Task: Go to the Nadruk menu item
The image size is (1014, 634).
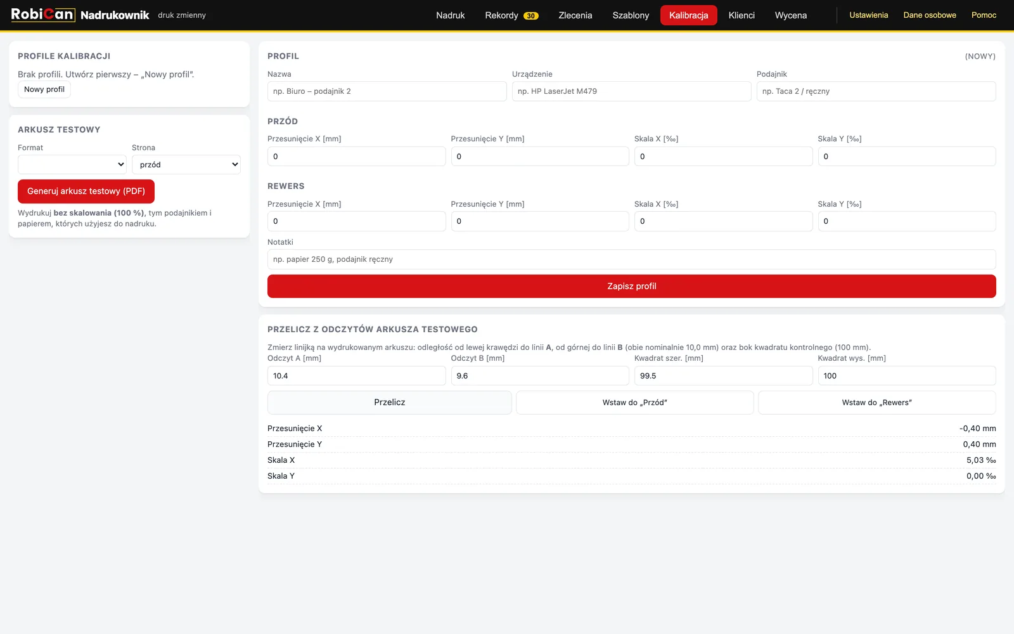Action: 451,15
